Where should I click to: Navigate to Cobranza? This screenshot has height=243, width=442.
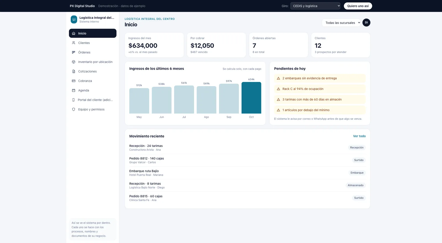[93, 81]
